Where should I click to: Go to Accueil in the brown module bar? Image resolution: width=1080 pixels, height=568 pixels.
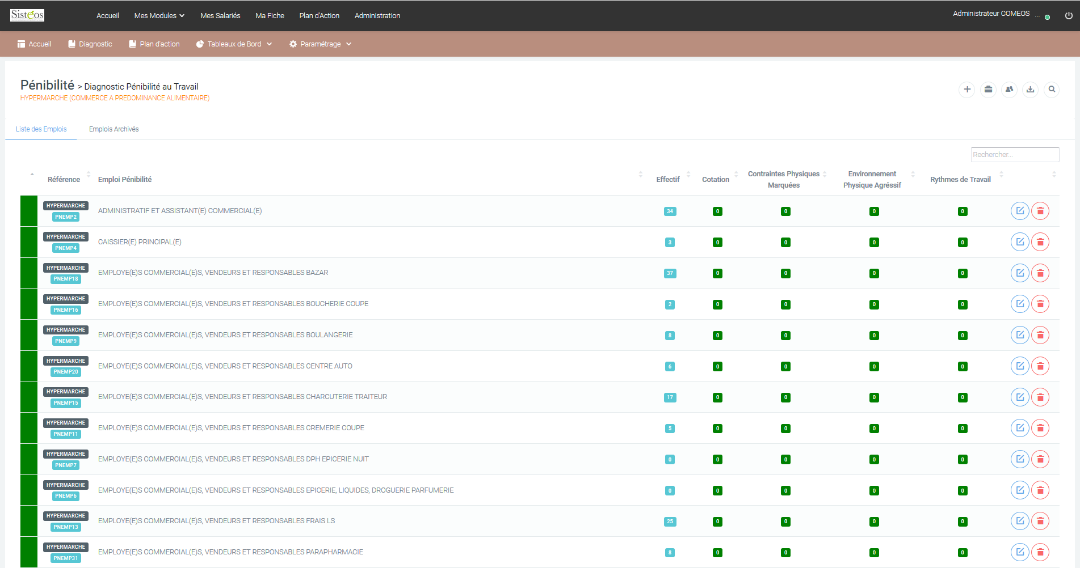[35, 44]
